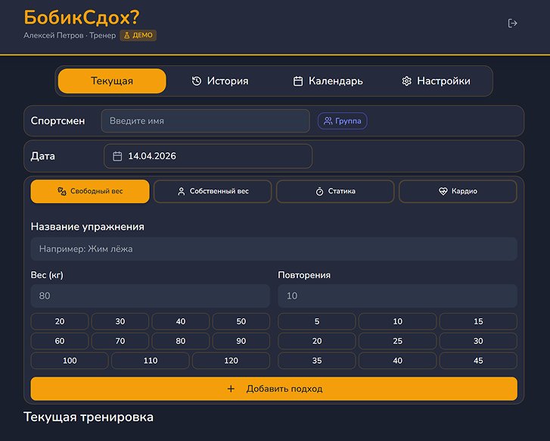Viewport: 550px width, 441px height.
Task: Focus the Вес (кг) input field
Action: 150,296
